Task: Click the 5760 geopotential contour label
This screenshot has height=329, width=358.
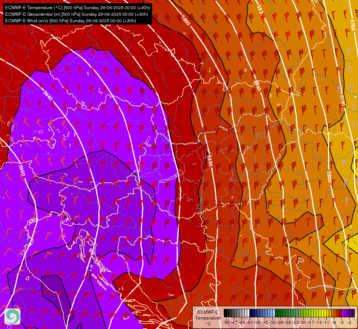Action: 353,24
